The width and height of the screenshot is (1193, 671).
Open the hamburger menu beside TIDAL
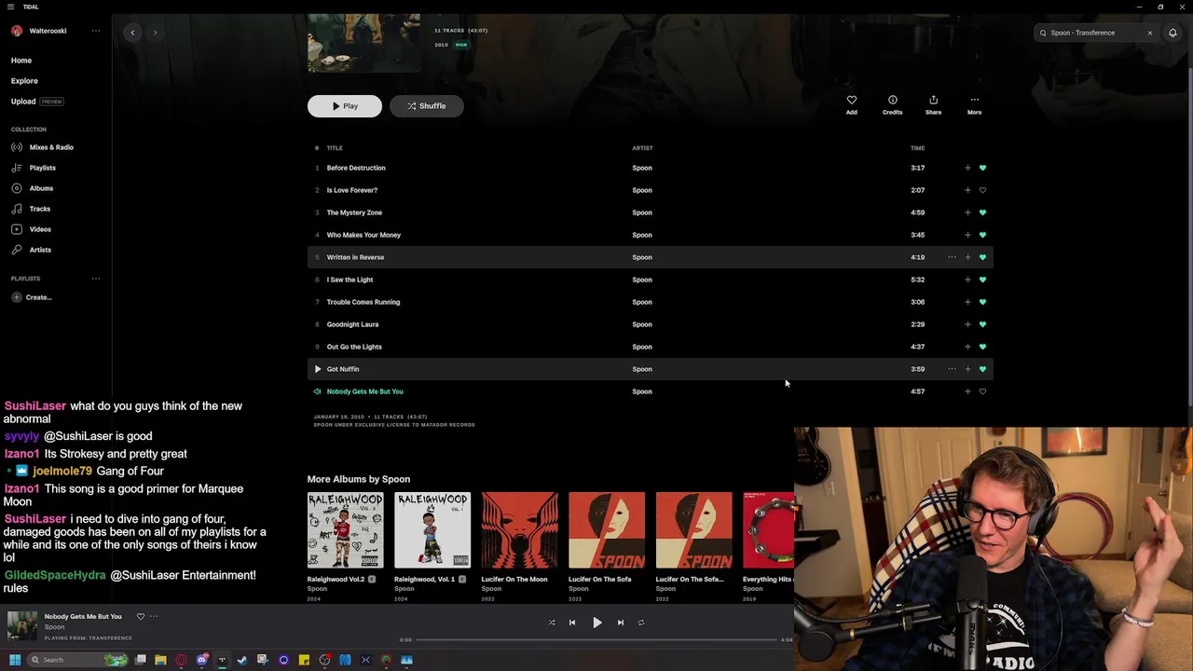pyautogui.click(x=8, y=7)
